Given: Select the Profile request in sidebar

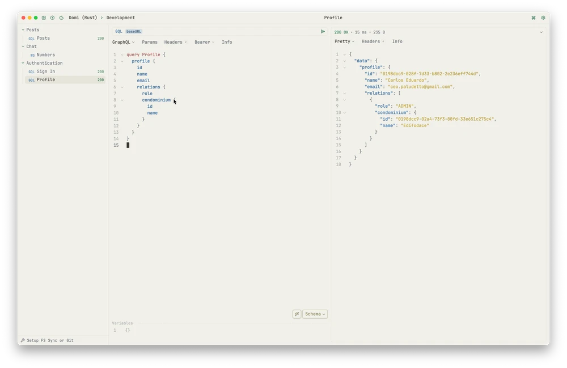Looking at the screenshot, I should 65,79.
